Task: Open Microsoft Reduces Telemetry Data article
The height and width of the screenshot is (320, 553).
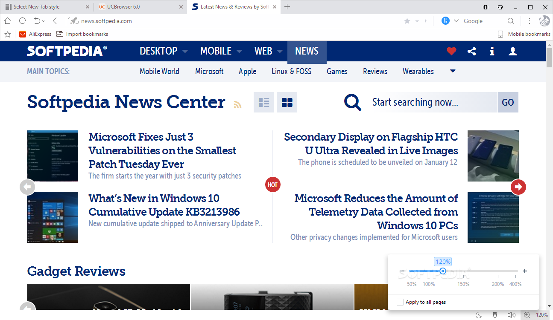Action: 376,212
